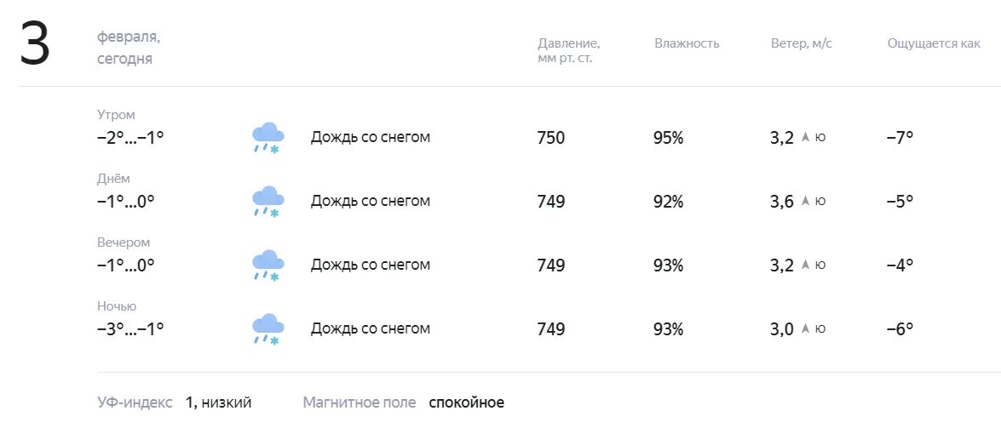
Task: Click the 95% humidity value
Action: (x=668, y=138)
